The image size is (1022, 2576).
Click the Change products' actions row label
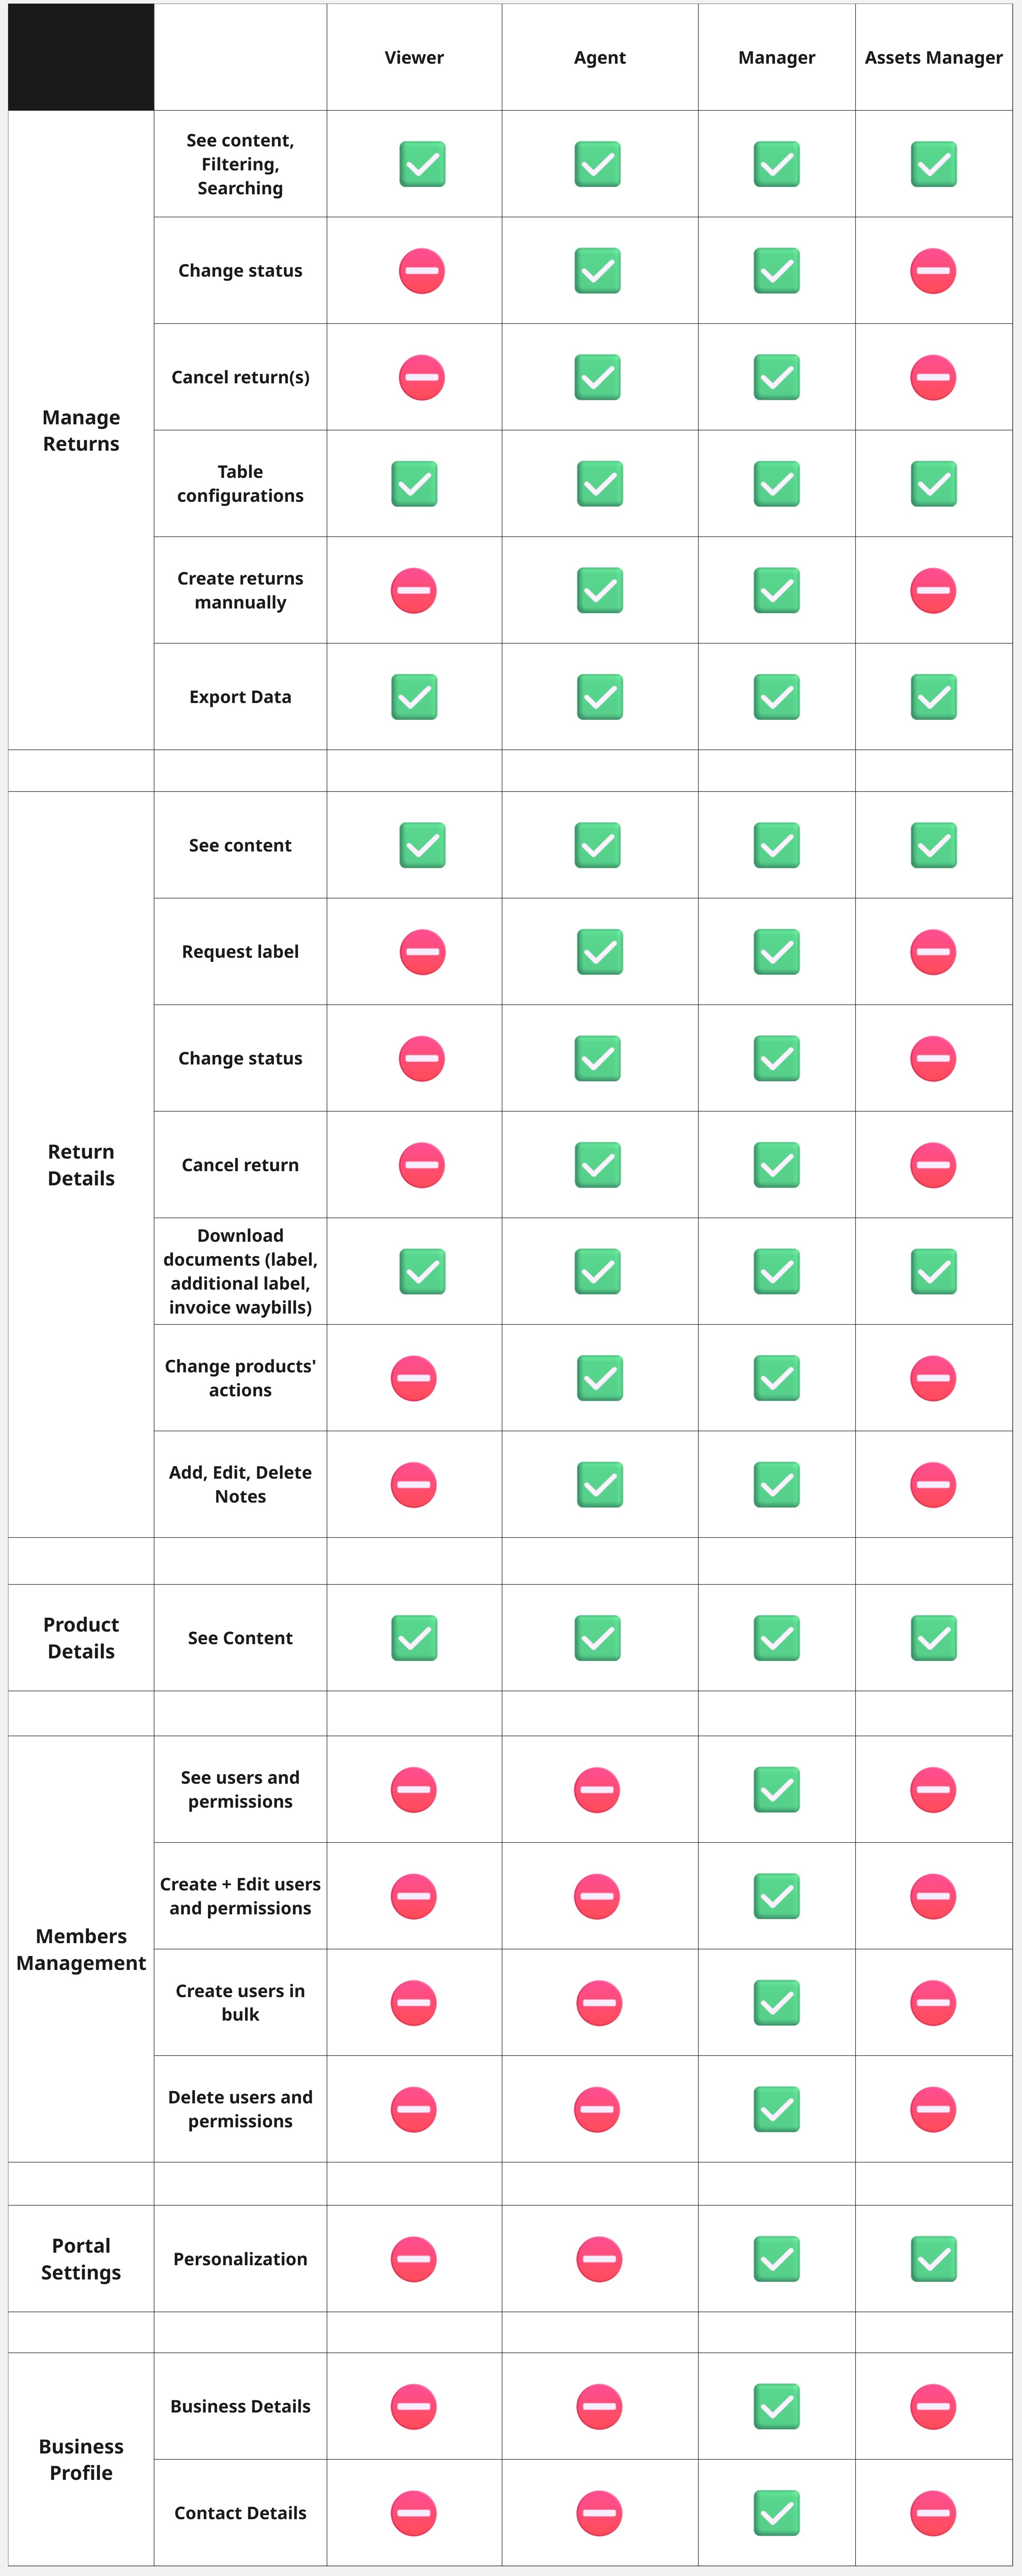pos(240,1377)
